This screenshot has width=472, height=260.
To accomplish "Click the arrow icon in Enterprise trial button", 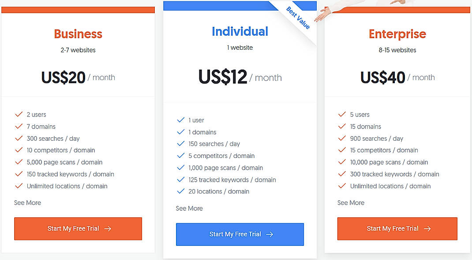I will pyautogui.click(x=427, y=228).
